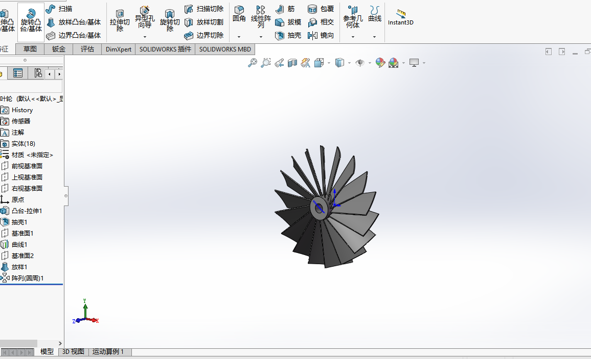The image size is (591, 359).
Task: Switch to the 钣金 ribbon tab
Action: coord(58,49)
